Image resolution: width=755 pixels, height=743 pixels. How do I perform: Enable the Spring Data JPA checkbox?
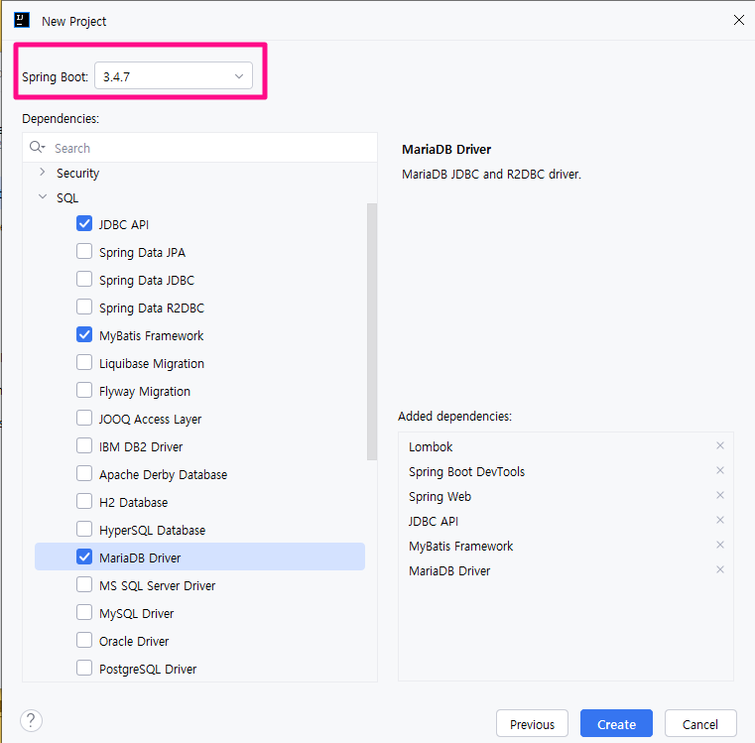84,251
